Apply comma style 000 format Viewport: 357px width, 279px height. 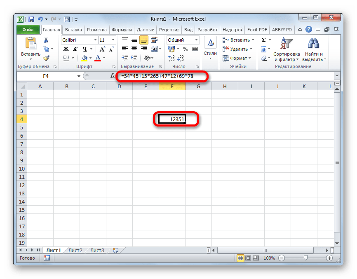(195, 49)
